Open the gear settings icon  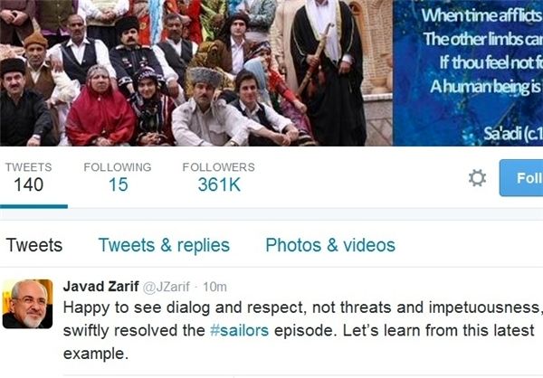click(x=477, y=178)
